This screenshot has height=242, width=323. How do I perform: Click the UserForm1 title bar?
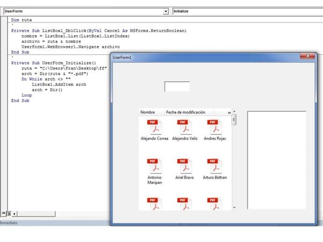[x=205, y=57]
